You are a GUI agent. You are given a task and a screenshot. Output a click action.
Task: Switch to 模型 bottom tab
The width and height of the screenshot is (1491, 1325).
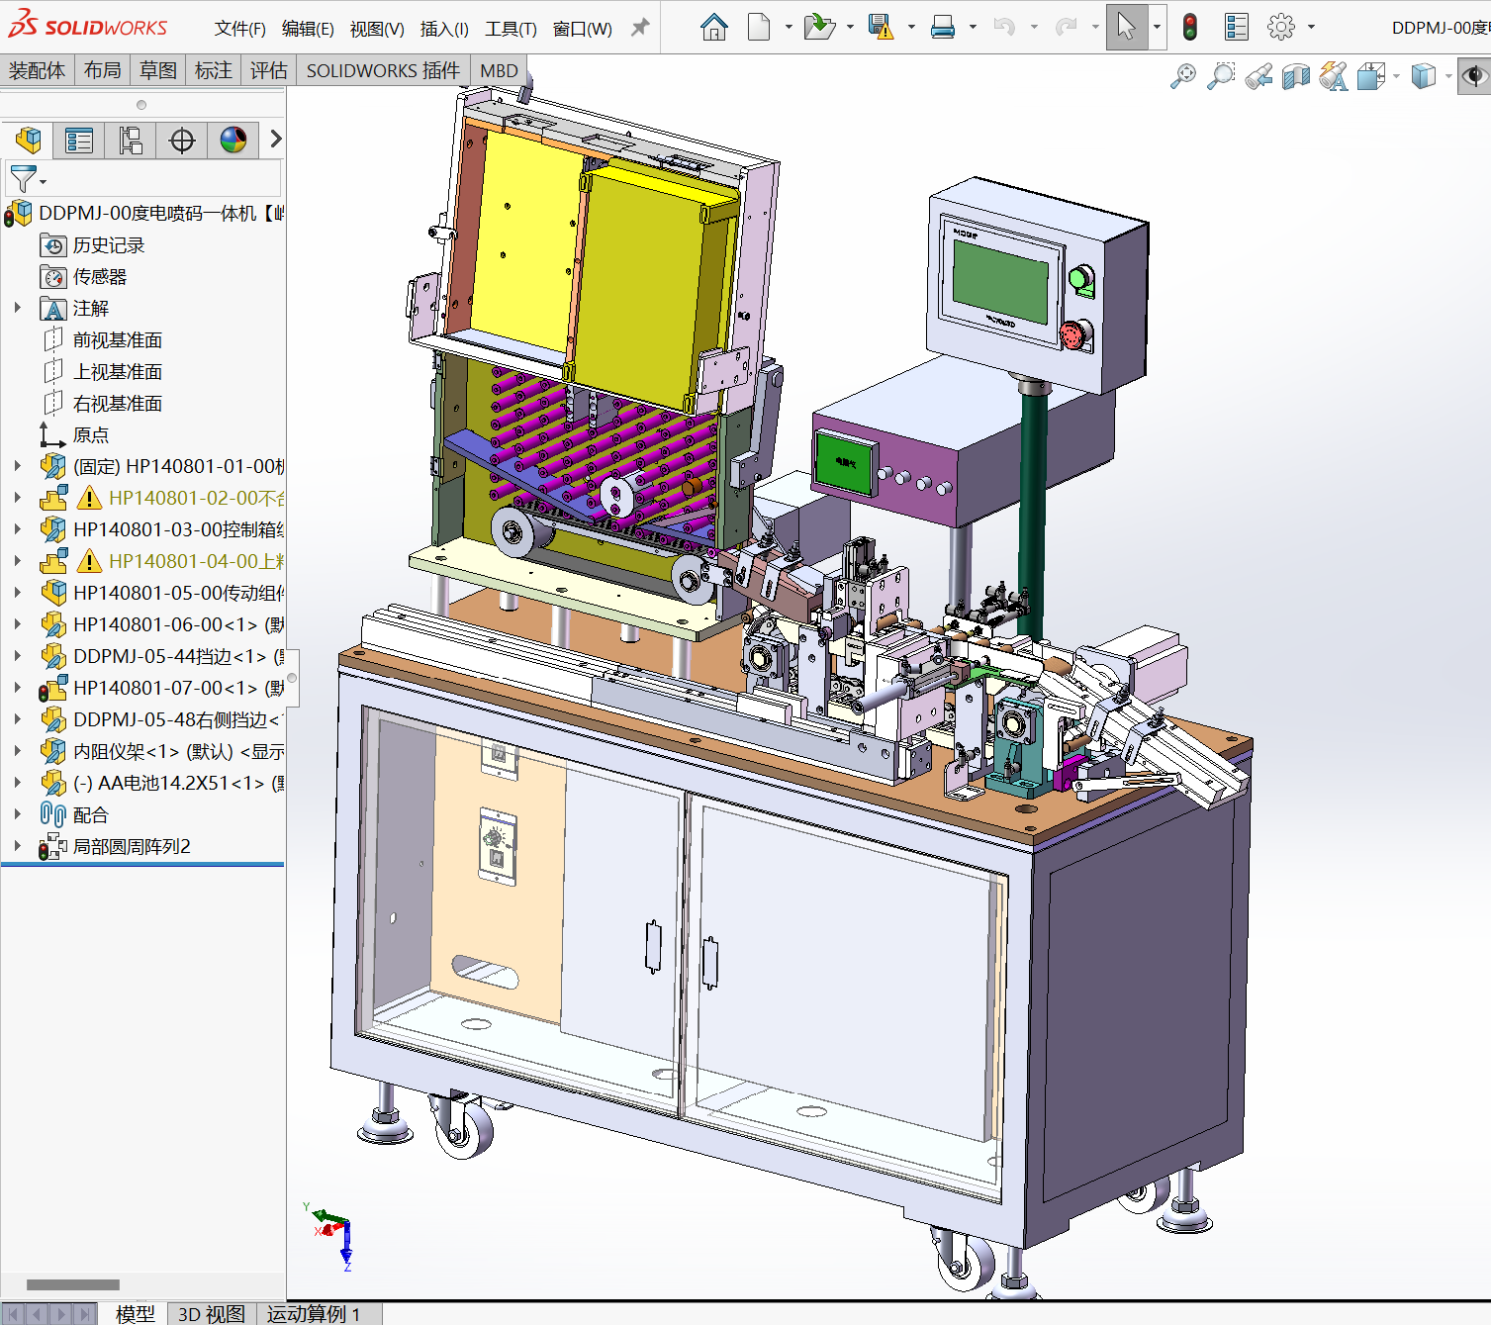tap(135, 1313)
